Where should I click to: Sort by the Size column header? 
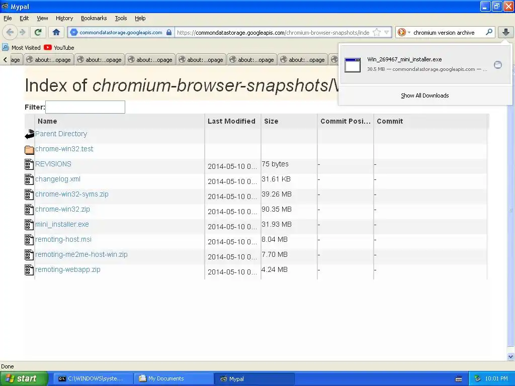[271, 121]
